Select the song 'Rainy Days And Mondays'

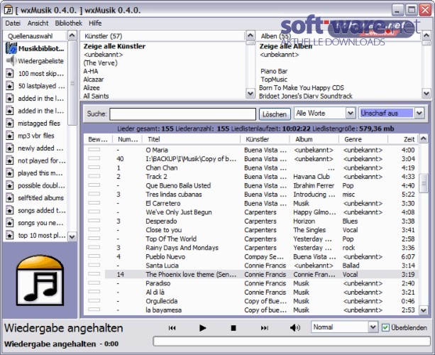coord(182,248)
